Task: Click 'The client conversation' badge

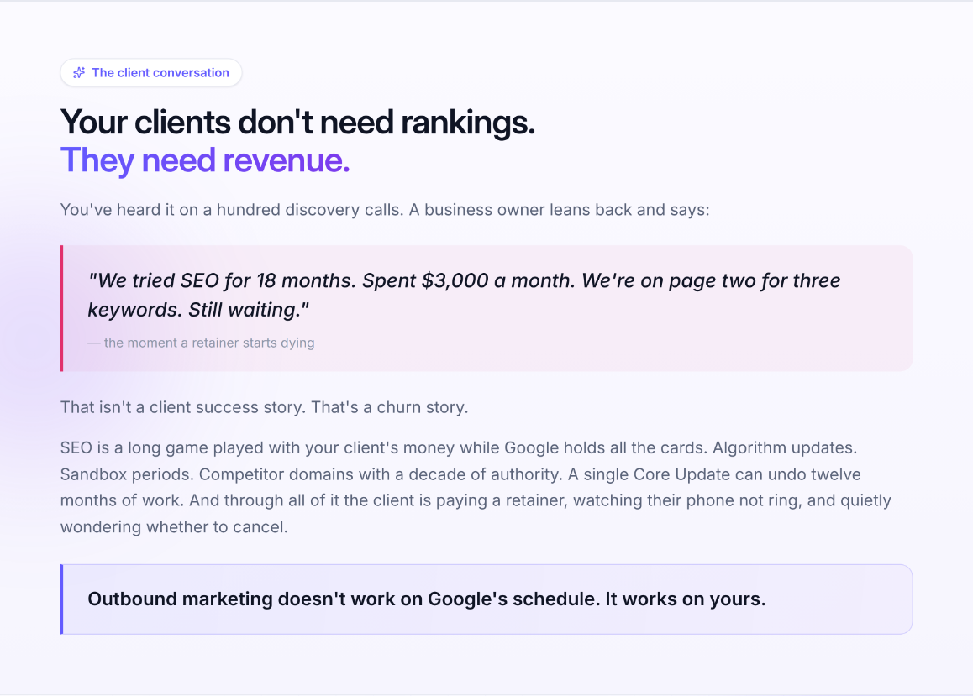Action: pos(150,72)
